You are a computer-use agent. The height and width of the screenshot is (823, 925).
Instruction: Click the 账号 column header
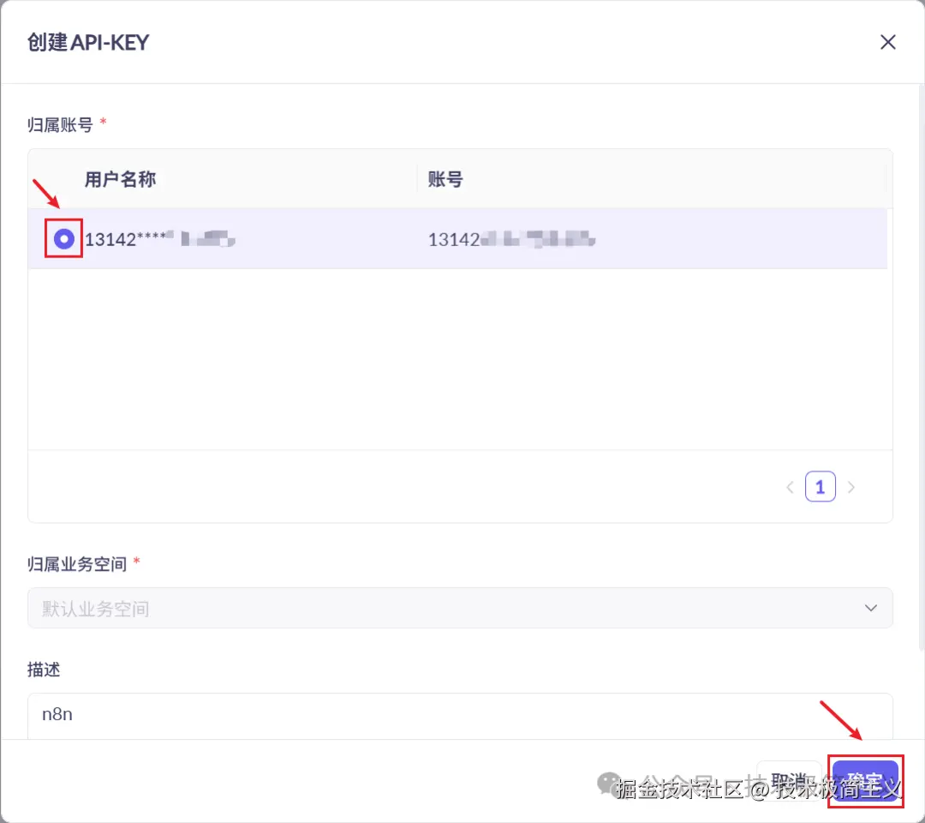[x=445, y=179]
